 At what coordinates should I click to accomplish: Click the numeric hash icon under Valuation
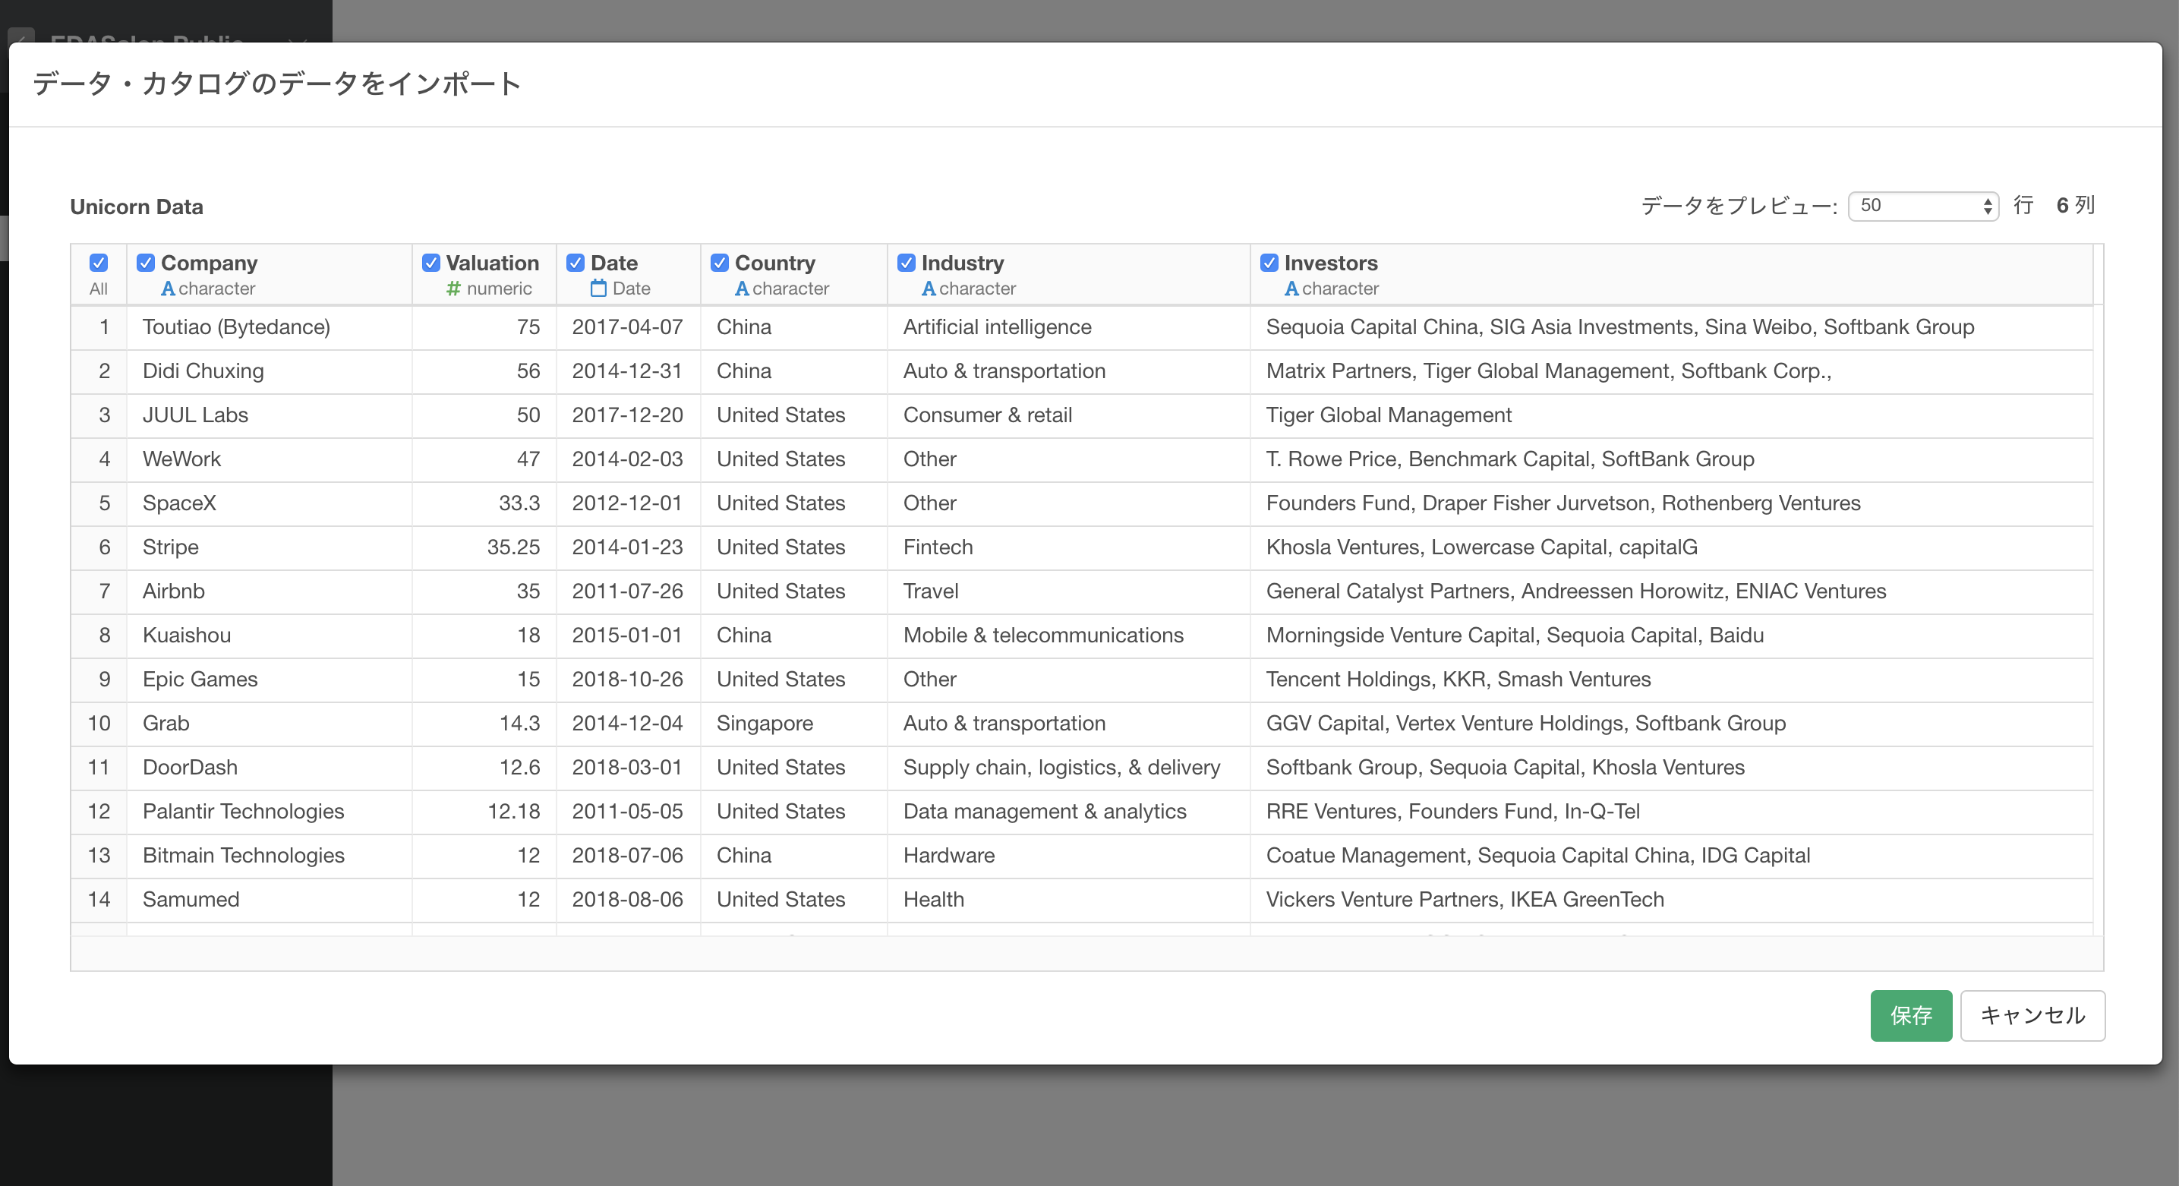[x=453, y=289]
